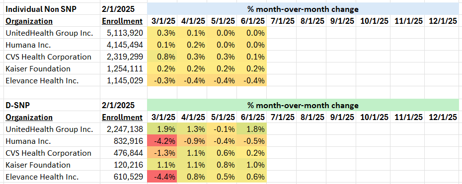Click blue % month-over-month change banner
This screenshot has width=462, height=184.
point(303,9)
